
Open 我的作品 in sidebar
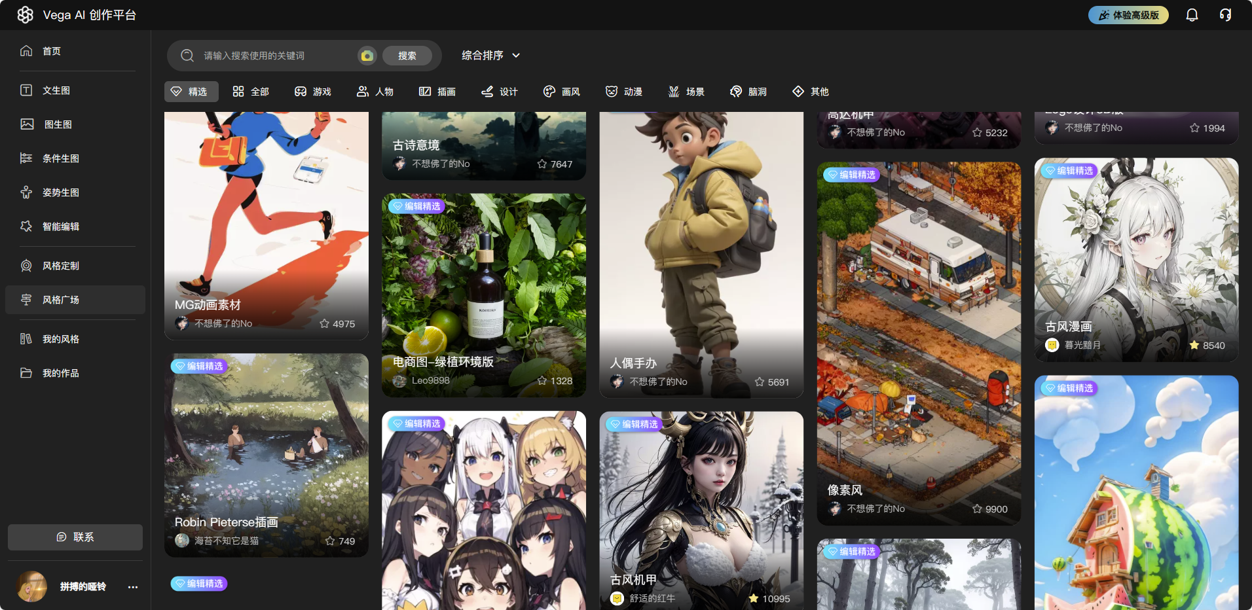(x=75, y=373)
